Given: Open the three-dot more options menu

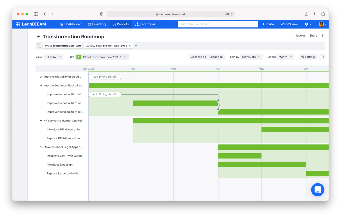Looking at the screenshot, I should [x=322, y=36].
